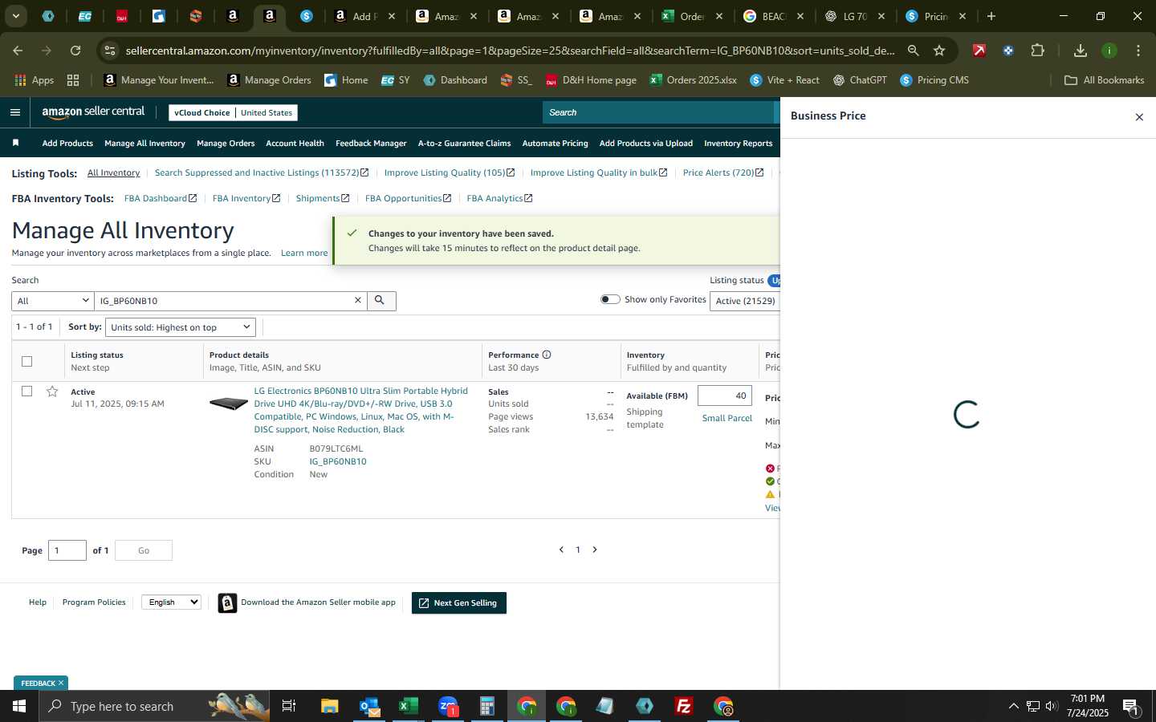Image resolution: width=1156 pixels, height=722 pixels.
Task: Dismiss the FEEDBACK tab
Action: (60, 683)
